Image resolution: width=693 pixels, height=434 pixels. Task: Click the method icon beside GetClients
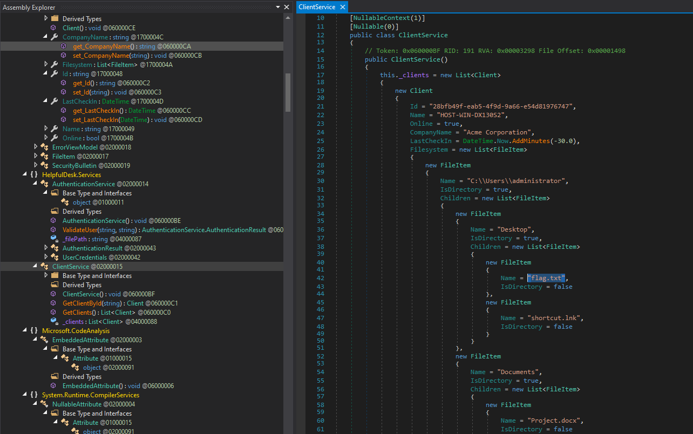click(53, 313)
